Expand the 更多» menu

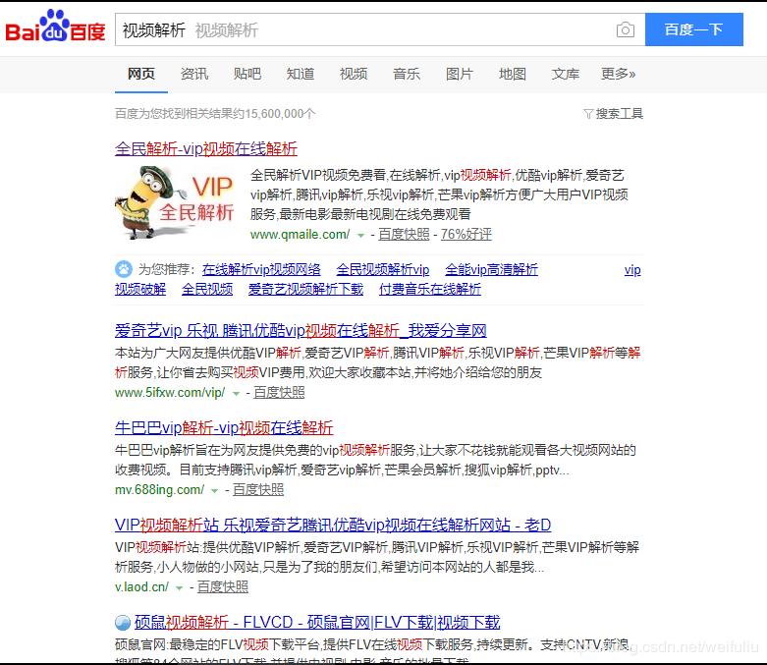619,74
